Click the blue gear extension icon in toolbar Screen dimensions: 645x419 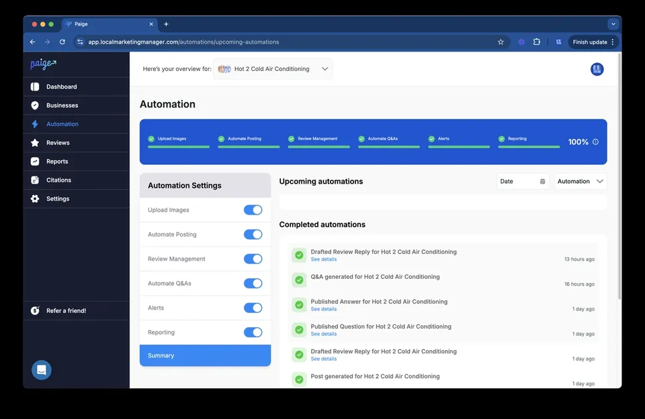click(521, 42)
